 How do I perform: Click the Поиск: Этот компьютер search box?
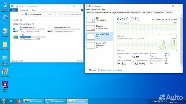coord(70,14)
